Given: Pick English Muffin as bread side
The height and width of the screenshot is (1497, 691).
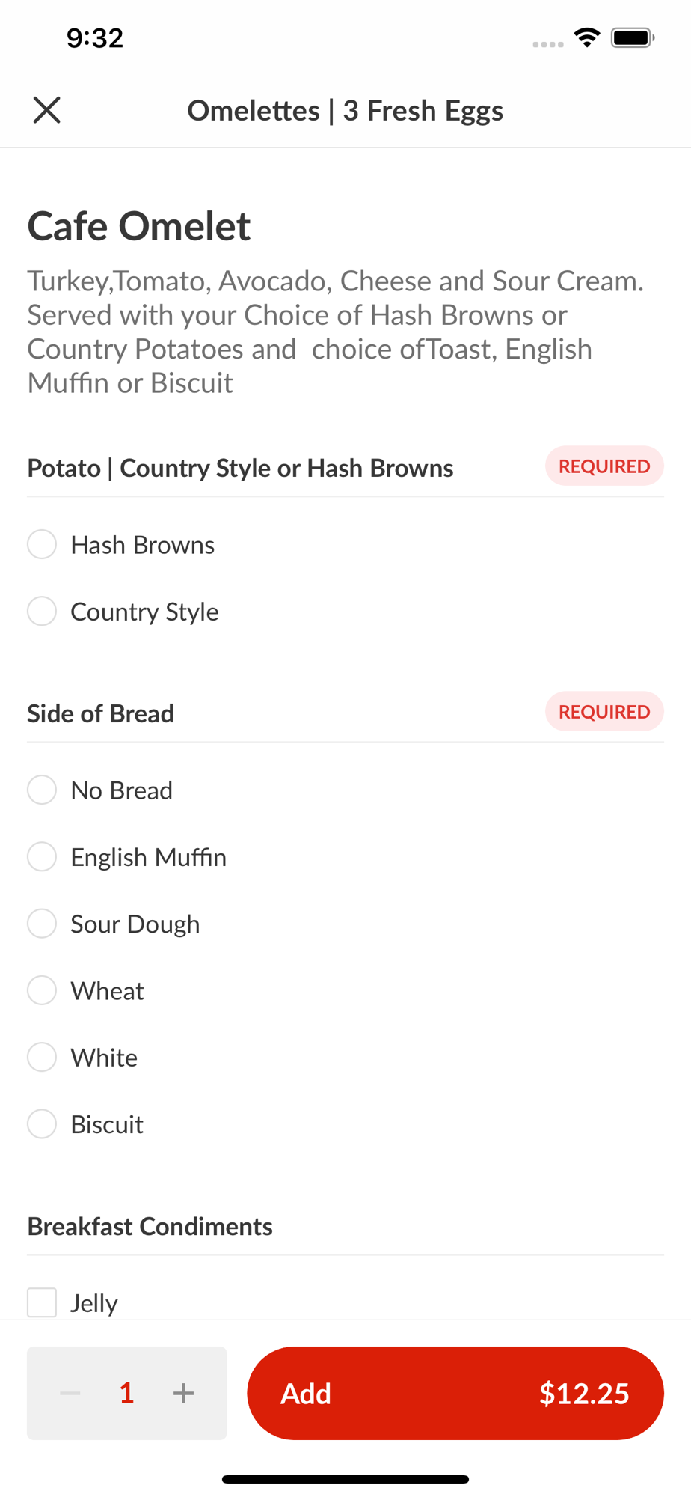Looking at the screenshot, I should [x=42, y=856].
